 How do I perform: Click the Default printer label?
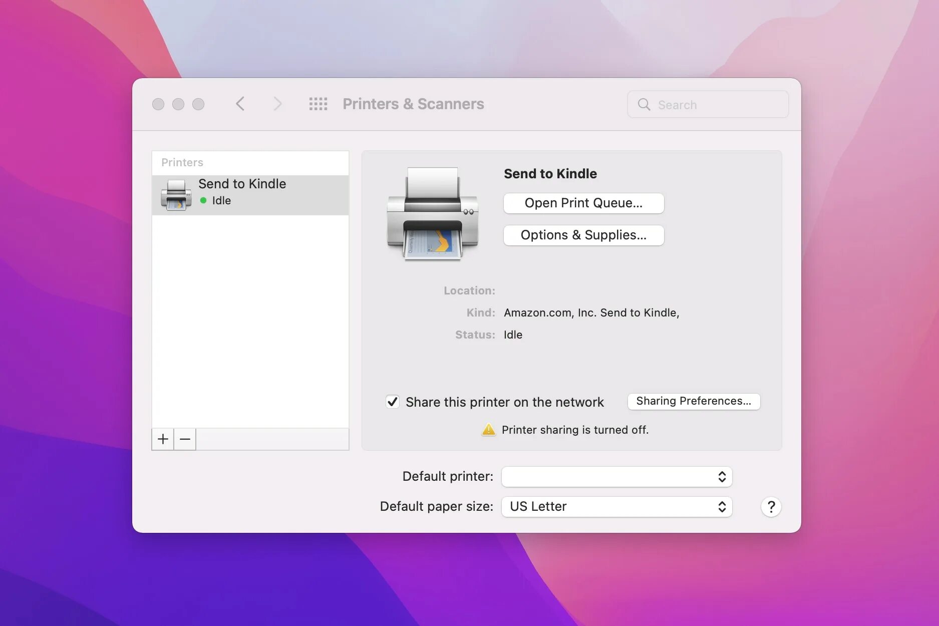tap(448, 476)
